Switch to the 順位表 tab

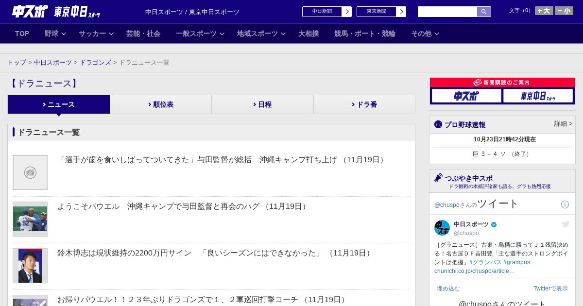click(x=161, y=104)
